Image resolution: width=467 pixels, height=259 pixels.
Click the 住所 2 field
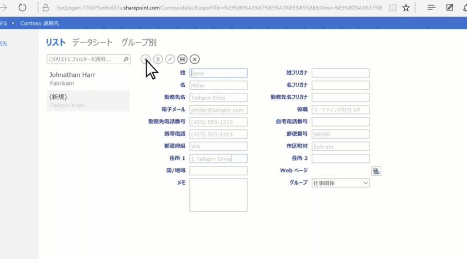(340, 158)
